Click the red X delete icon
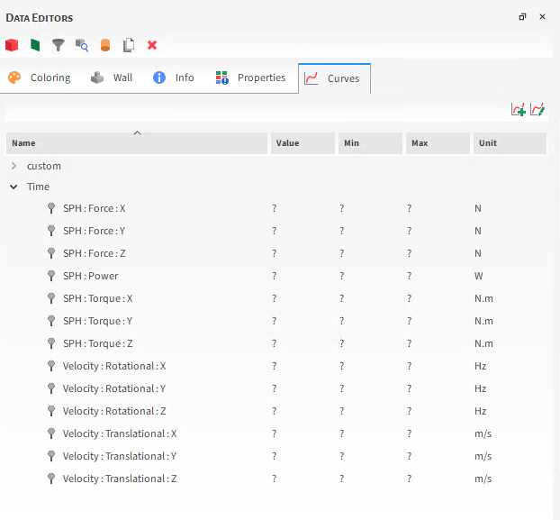Image resolution: width=560 pixels, height=520 pixels. coord(152,45)
